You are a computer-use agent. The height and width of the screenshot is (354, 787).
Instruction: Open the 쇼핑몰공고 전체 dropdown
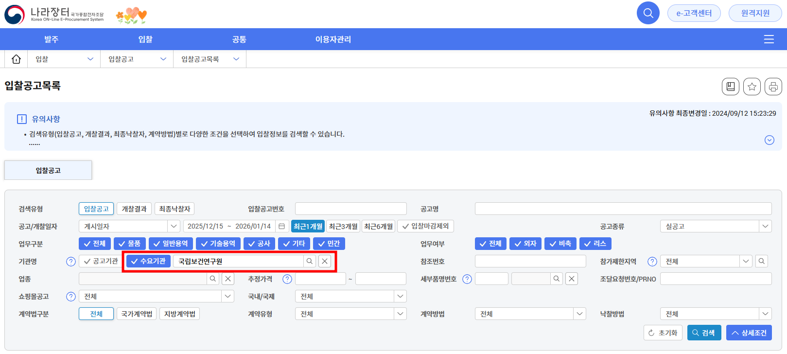click(x=156, y=296)
